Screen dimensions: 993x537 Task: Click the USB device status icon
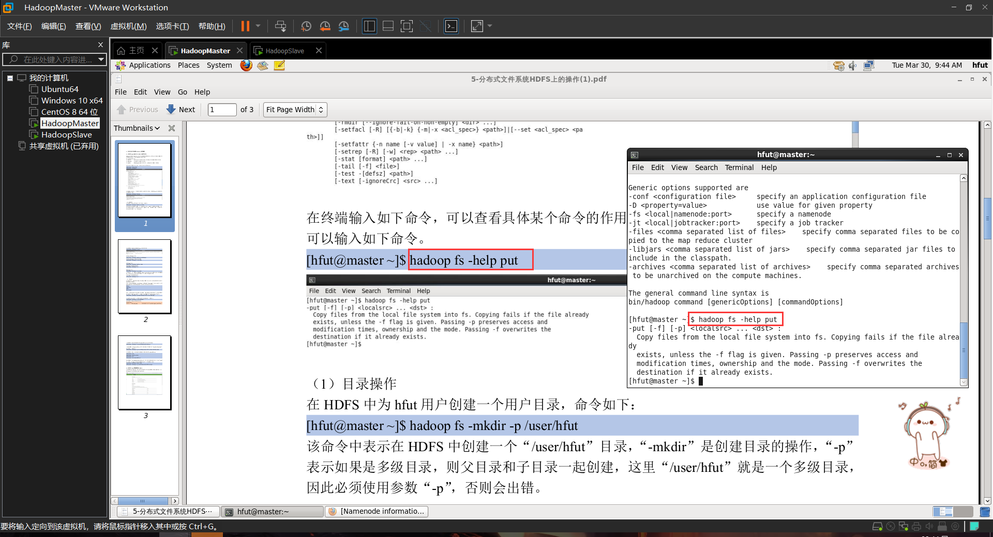[942, 526]
